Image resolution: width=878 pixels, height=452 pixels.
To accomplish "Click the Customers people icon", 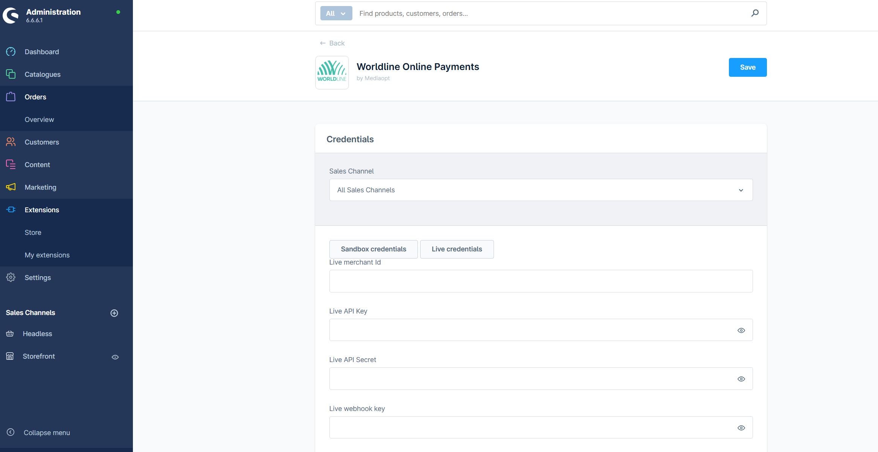I will tap(11, 142).
